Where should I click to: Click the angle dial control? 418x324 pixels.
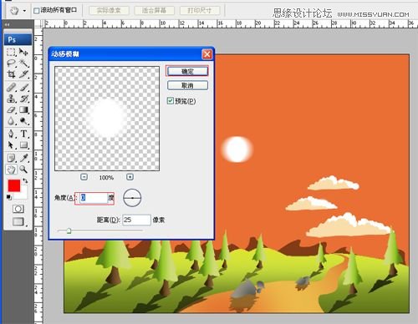click(132, 198)
